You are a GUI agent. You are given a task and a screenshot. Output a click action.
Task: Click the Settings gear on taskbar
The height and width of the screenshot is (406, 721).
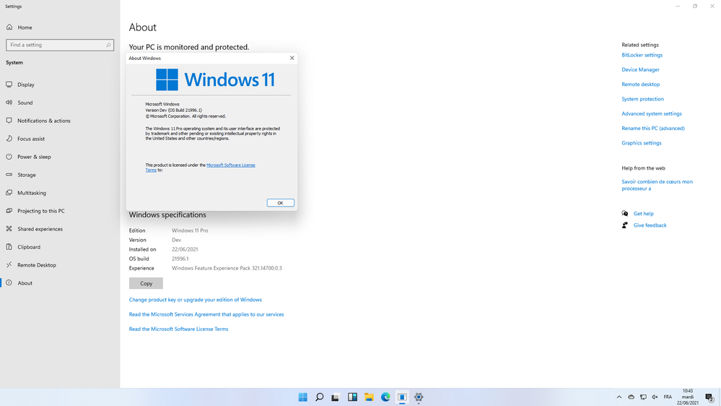point(419,397)
